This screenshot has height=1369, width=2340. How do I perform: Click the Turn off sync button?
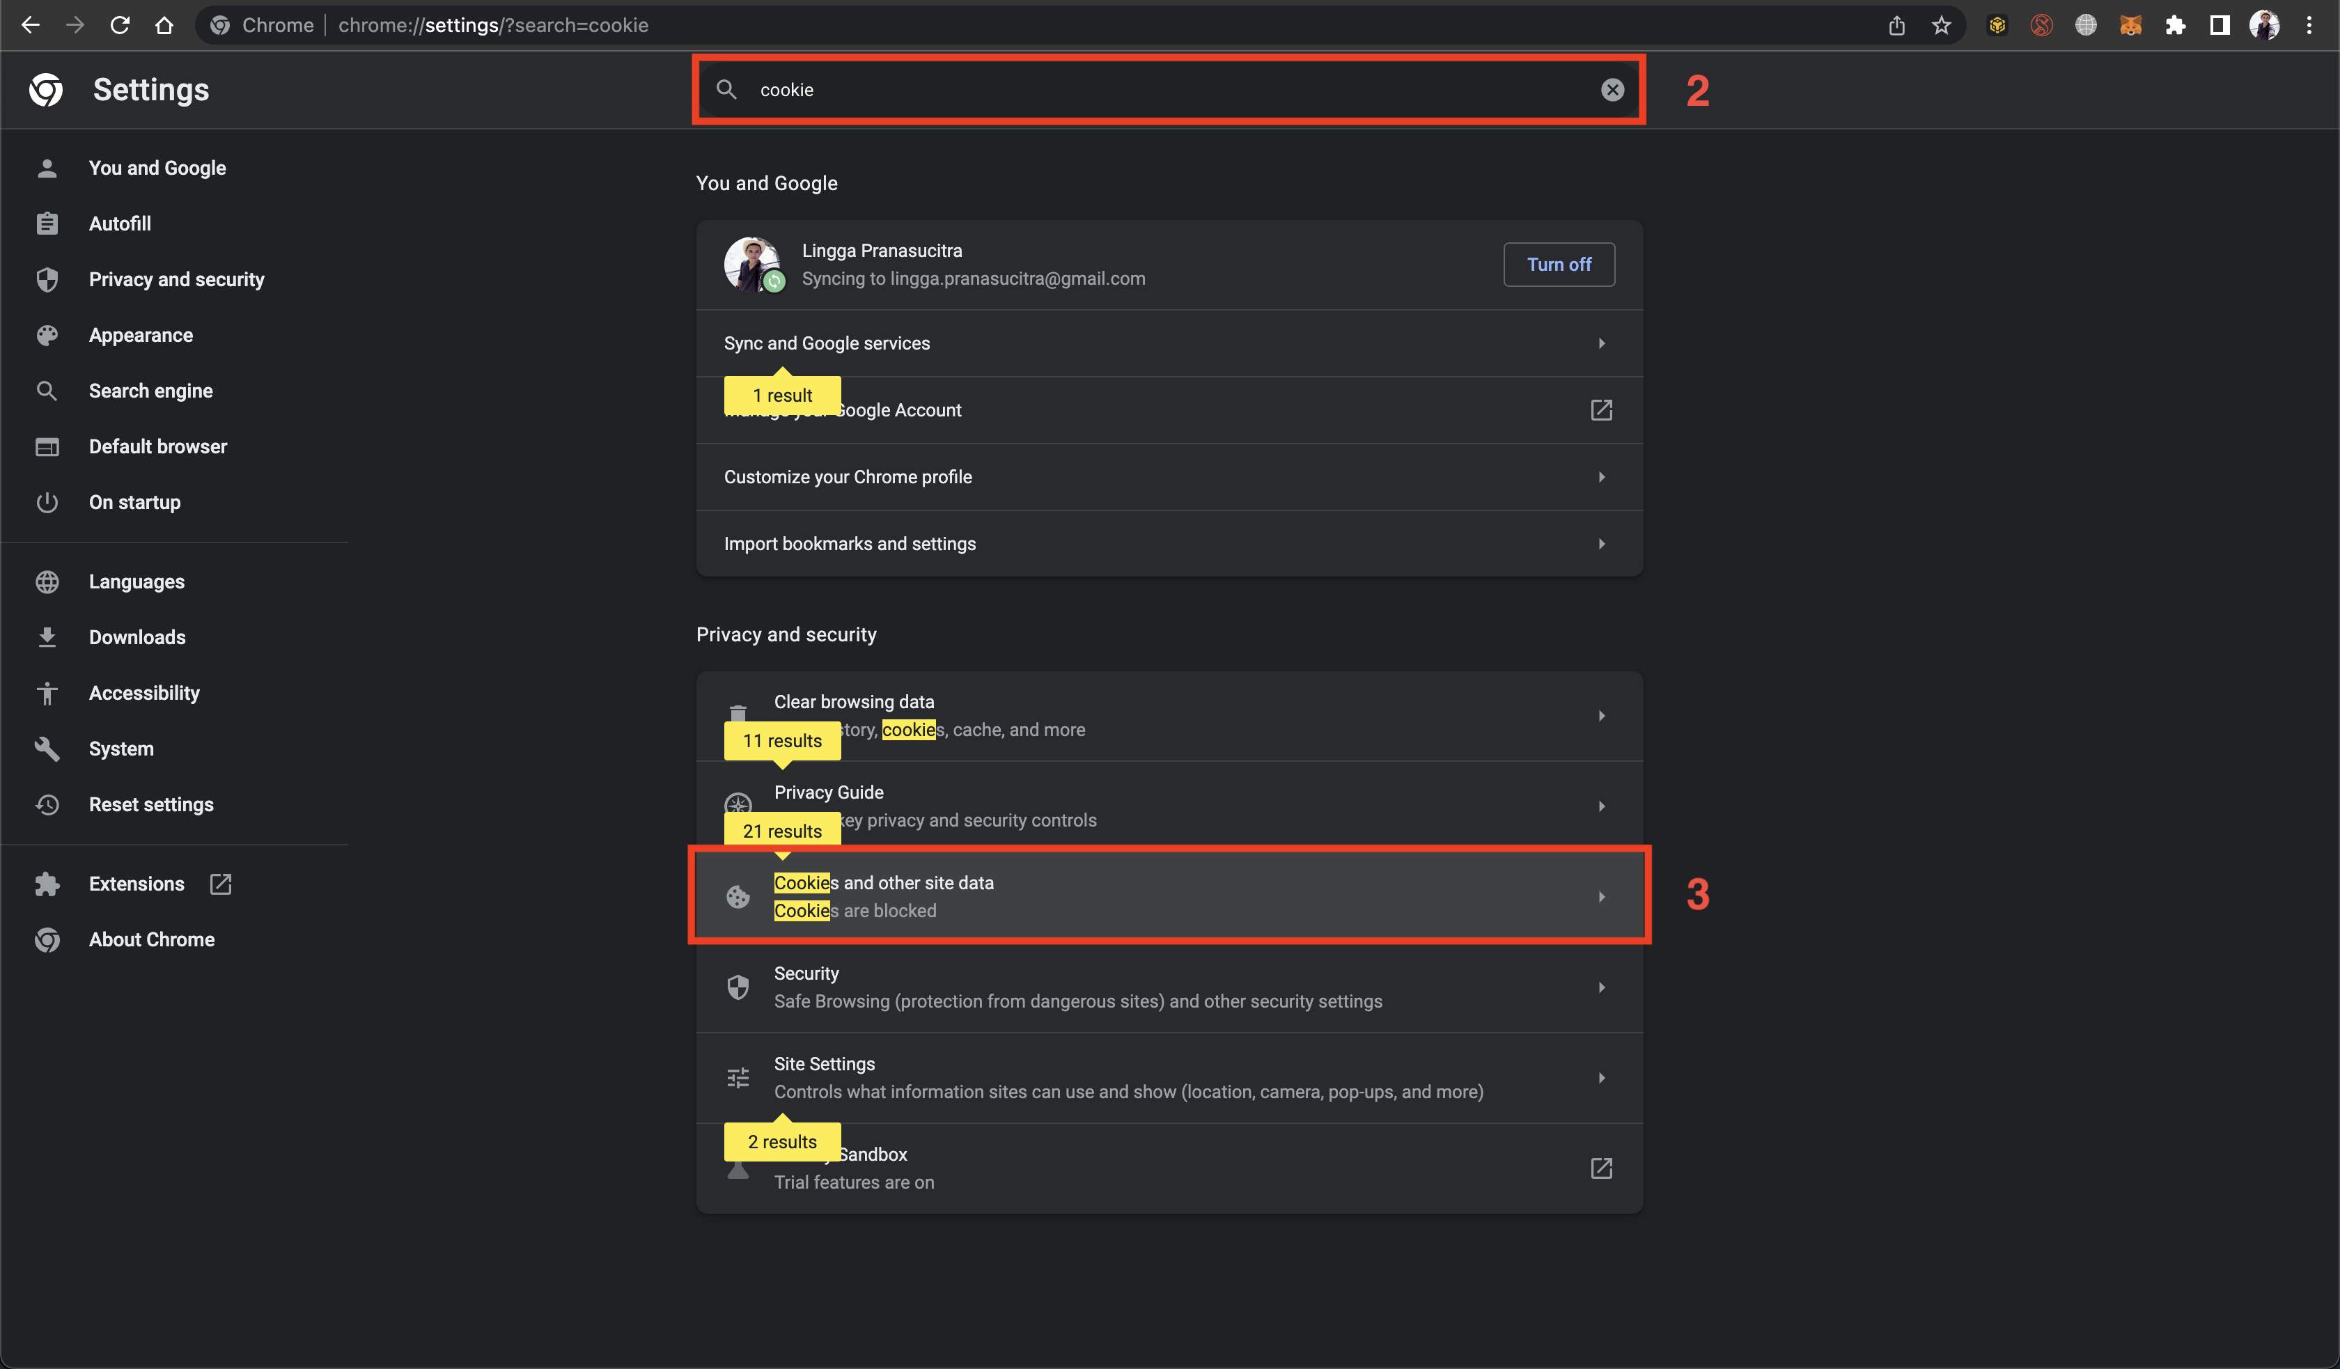1558,265
